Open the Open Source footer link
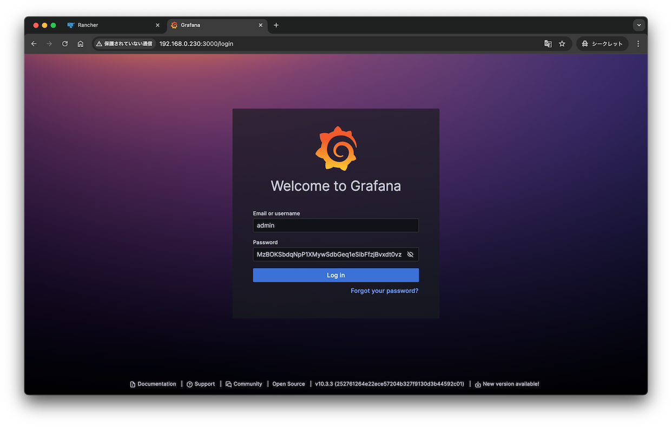 click(x=288, y=384)
